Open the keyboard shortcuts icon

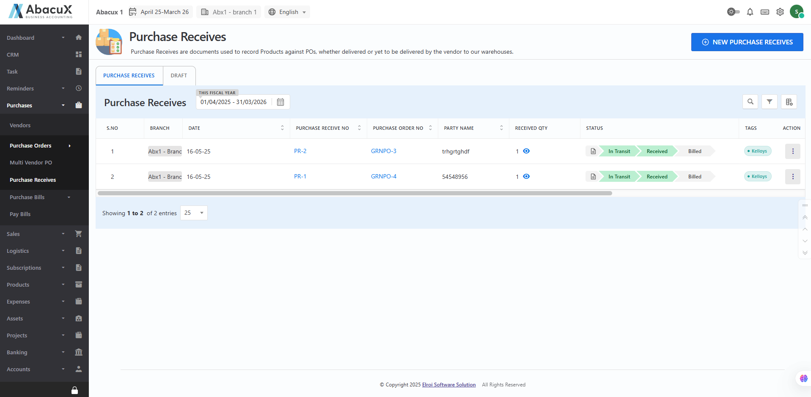coord(764,12)
